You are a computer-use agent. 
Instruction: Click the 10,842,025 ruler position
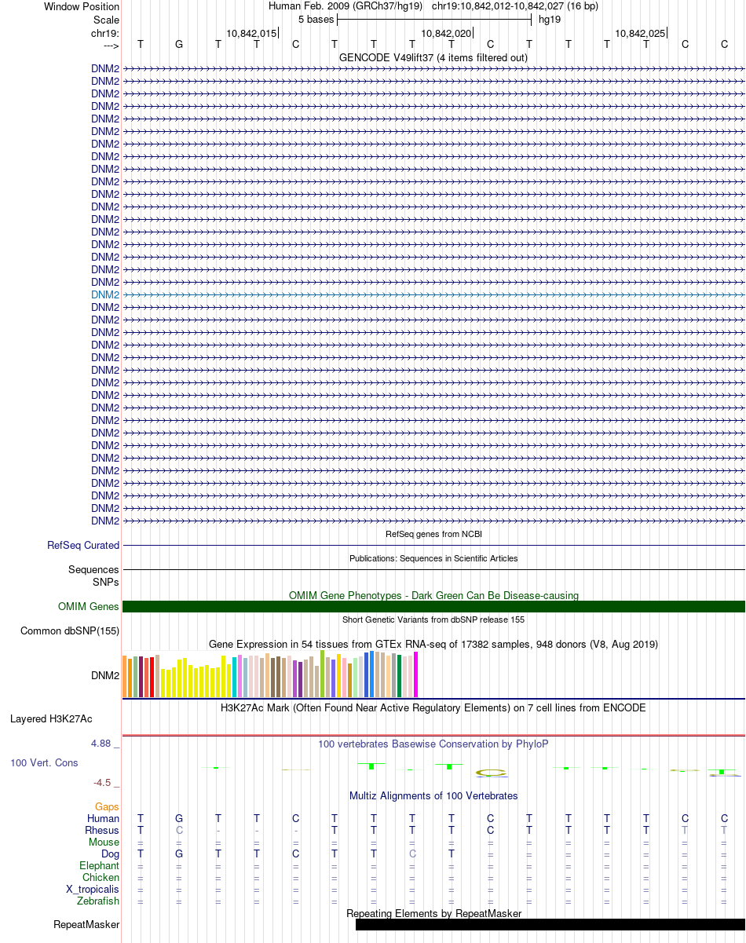click(640, 33)
